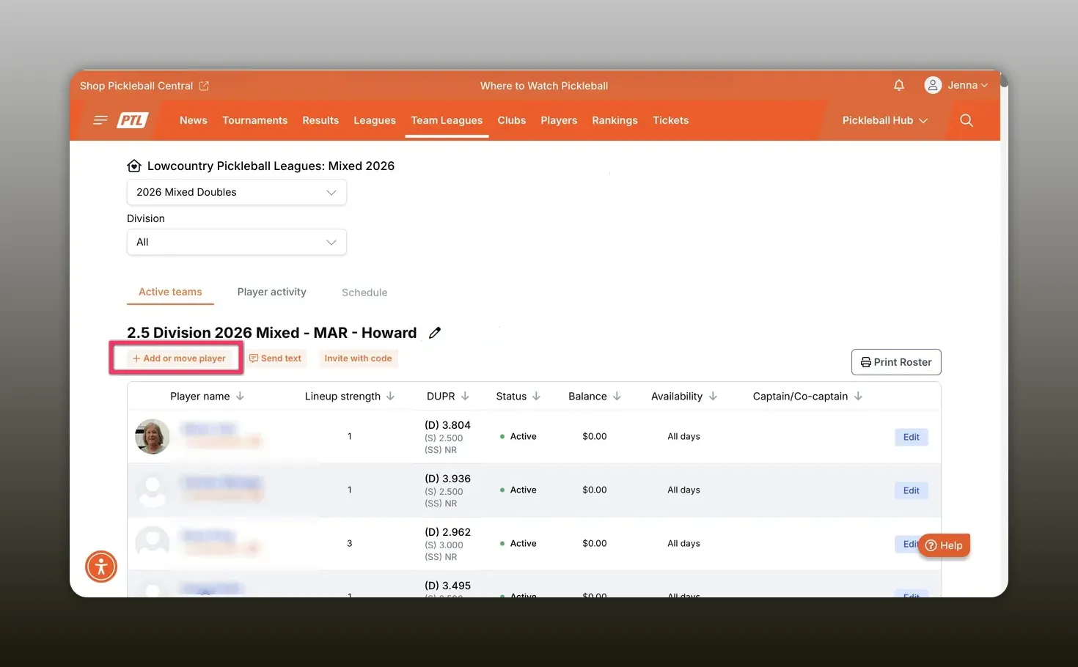Click All days in the 3.936 row

[x=683, y=490]
